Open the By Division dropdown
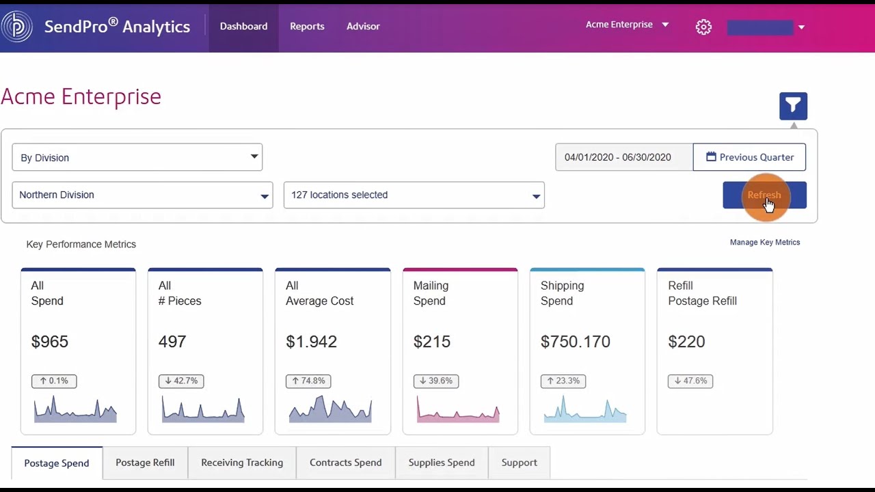Screen dimensions: 875x492 click(x=137, y=157)
